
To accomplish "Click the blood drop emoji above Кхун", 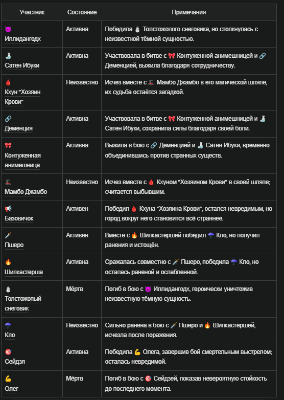I will (8, 82).
